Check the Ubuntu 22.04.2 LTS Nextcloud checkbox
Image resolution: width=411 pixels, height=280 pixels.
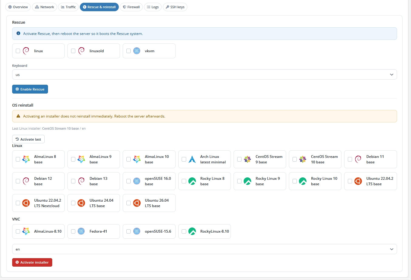point(18,203)
